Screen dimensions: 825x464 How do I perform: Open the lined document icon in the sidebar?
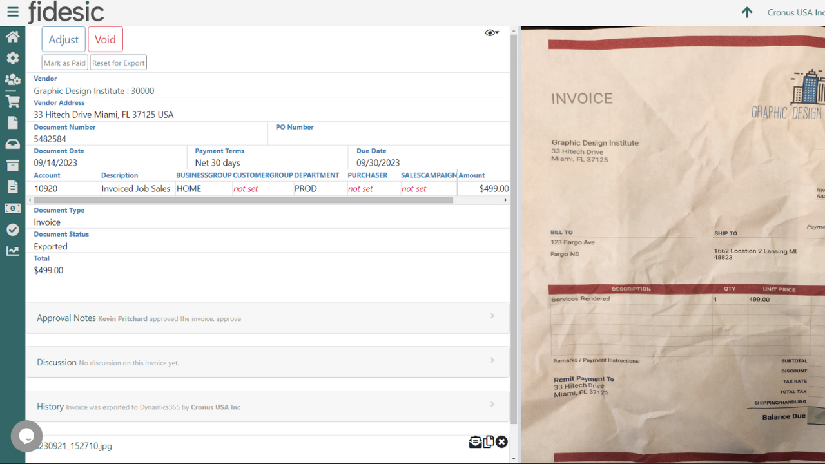click(12, 187)
